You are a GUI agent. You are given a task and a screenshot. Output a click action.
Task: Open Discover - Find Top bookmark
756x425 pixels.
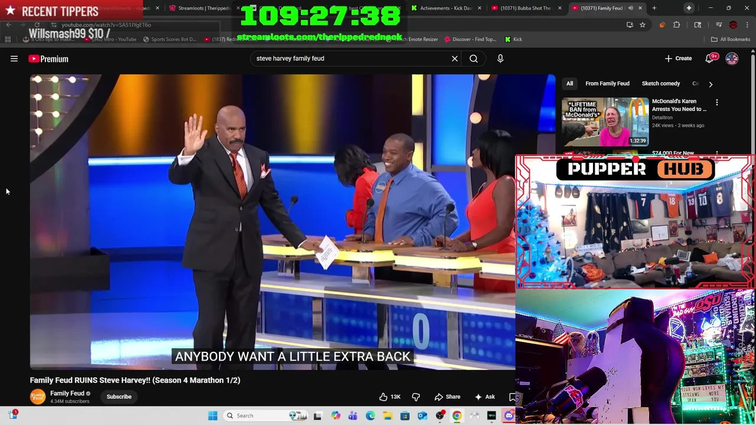point(470,40)
